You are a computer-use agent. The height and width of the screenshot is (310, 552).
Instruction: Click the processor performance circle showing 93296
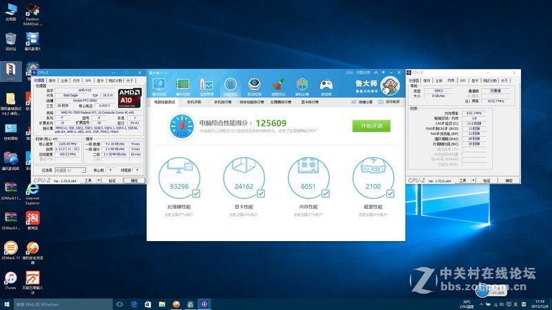tap(179, 178)
